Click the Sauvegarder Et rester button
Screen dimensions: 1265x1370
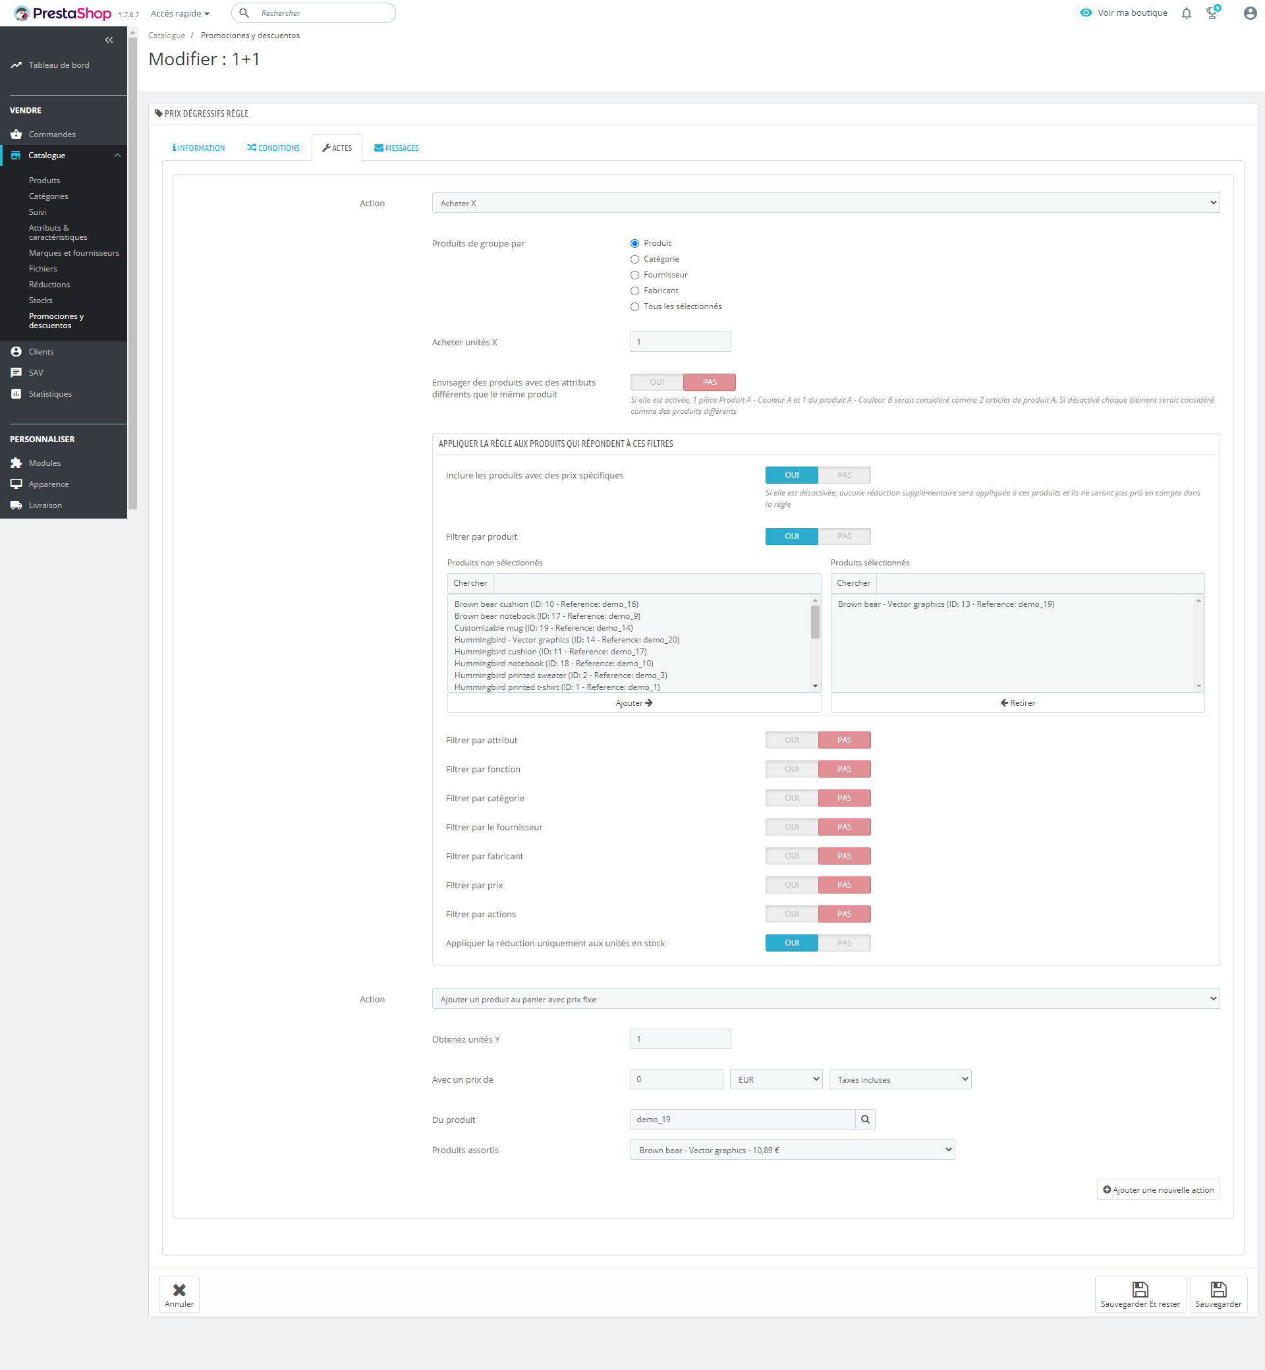1140,1294
